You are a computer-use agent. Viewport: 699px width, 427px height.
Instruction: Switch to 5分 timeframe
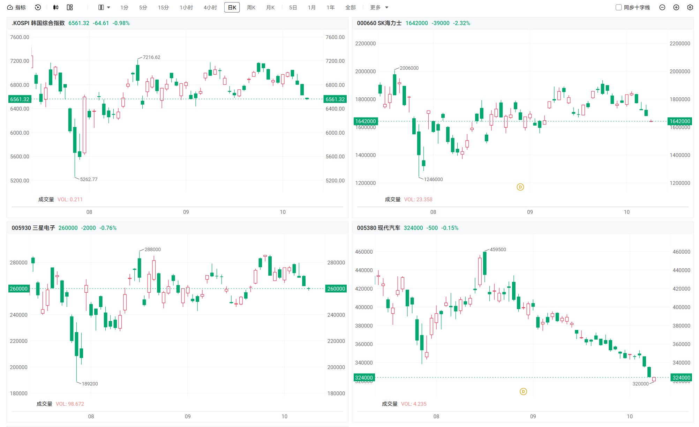[143, 7]
